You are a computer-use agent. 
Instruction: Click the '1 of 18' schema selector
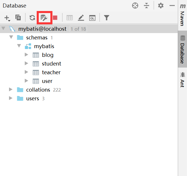pos(78,29)
